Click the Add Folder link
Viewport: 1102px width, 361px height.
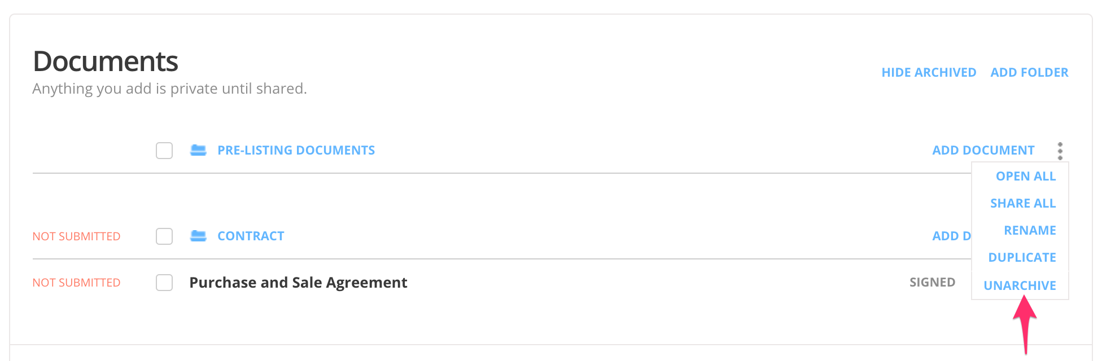1029,72
